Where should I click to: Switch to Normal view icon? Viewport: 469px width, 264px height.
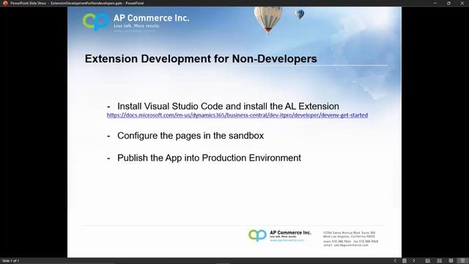tap(428, 261)
